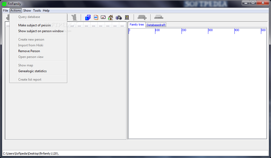Viewport: 271px width, 158px height.
Task: Click the last greyed toolbar icon
Action: click(159, 17)
